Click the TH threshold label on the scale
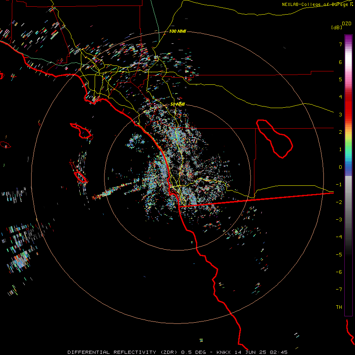Viewport: 355px width, 355px height. pyautogui.click(x=339, y=307)
